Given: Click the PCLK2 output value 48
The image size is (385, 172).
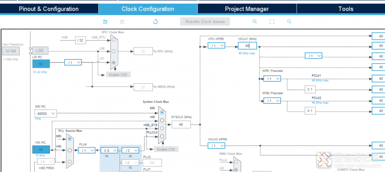Looking at the screenshot, I should pos(378,101).
